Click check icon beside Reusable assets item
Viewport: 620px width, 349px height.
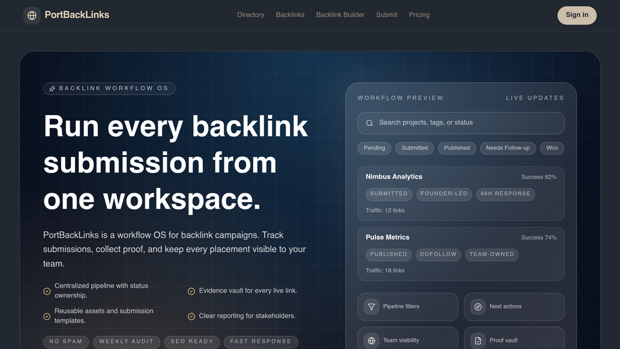(46, 317)
